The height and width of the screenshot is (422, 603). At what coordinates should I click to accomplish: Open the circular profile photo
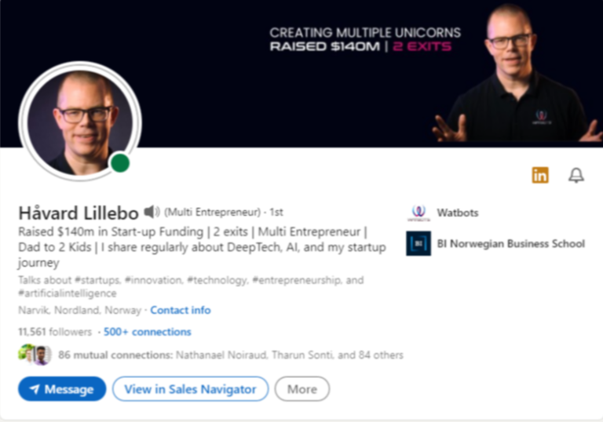pos(80,121)
